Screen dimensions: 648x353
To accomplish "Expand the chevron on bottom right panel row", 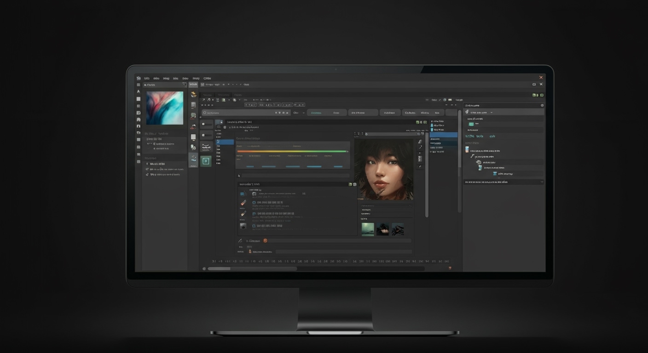I will point(541,182).
